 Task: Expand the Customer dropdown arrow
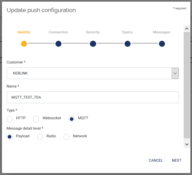click(x=175, y=73)
